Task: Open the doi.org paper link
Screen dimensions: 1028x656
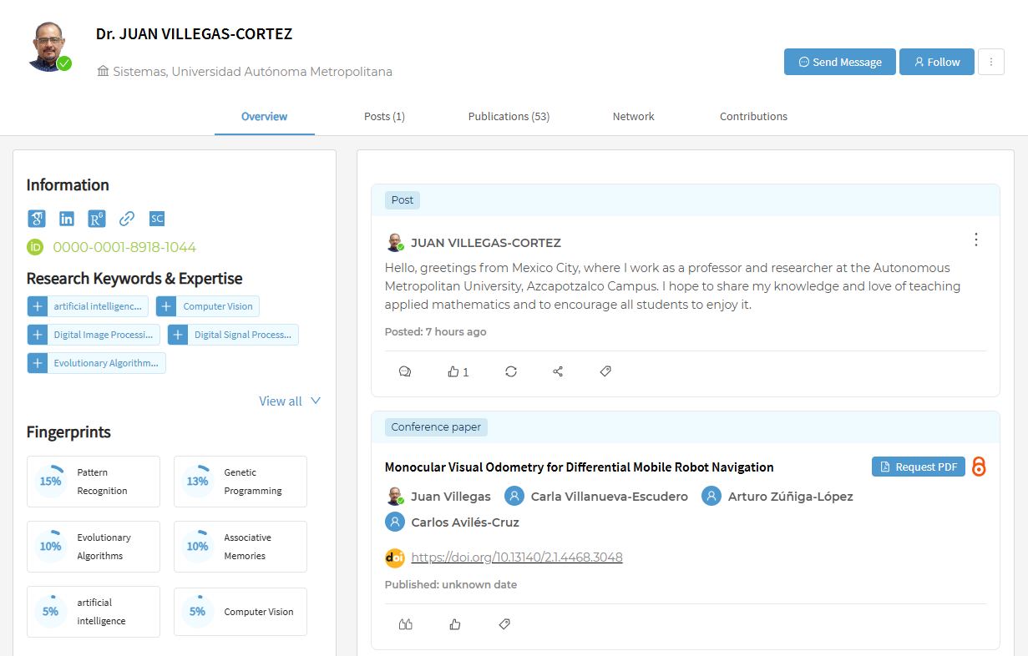Action: (517, 558)
